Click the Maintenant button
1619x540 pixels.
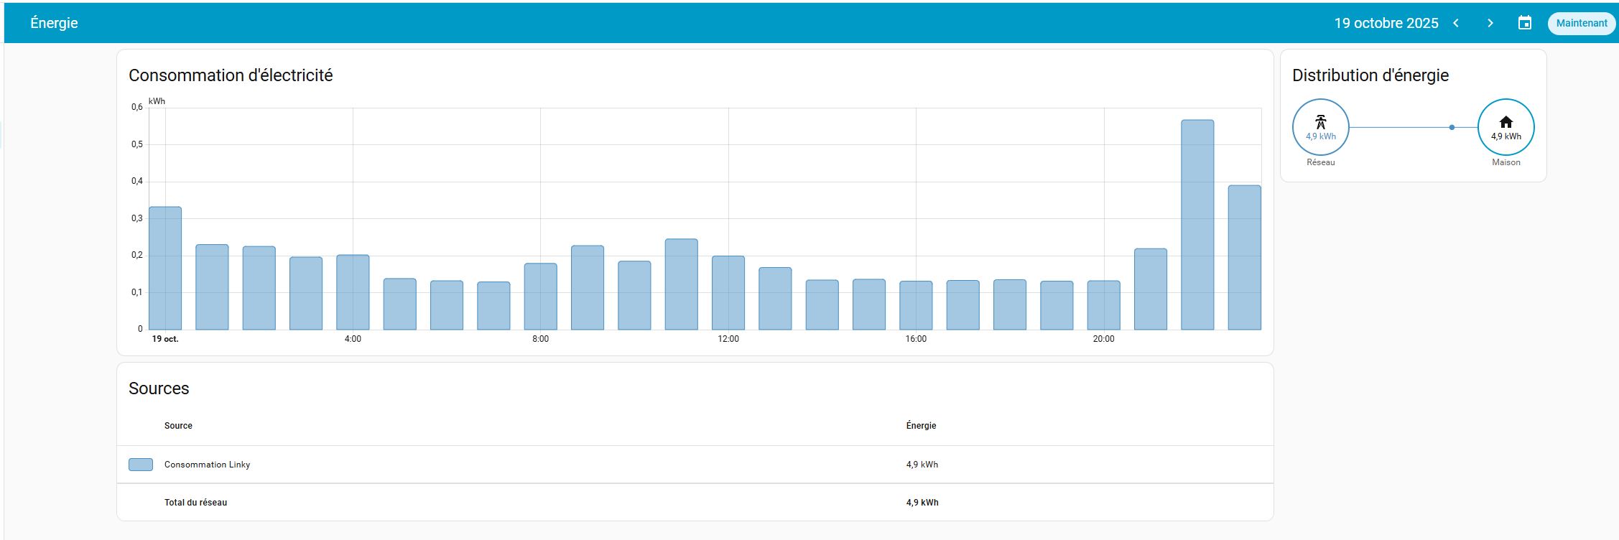[x=1581, y=23]
